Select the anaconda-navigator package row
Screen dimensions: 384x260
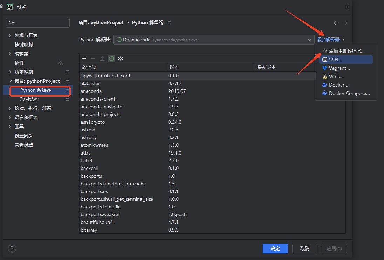click(x=212, y=107)
